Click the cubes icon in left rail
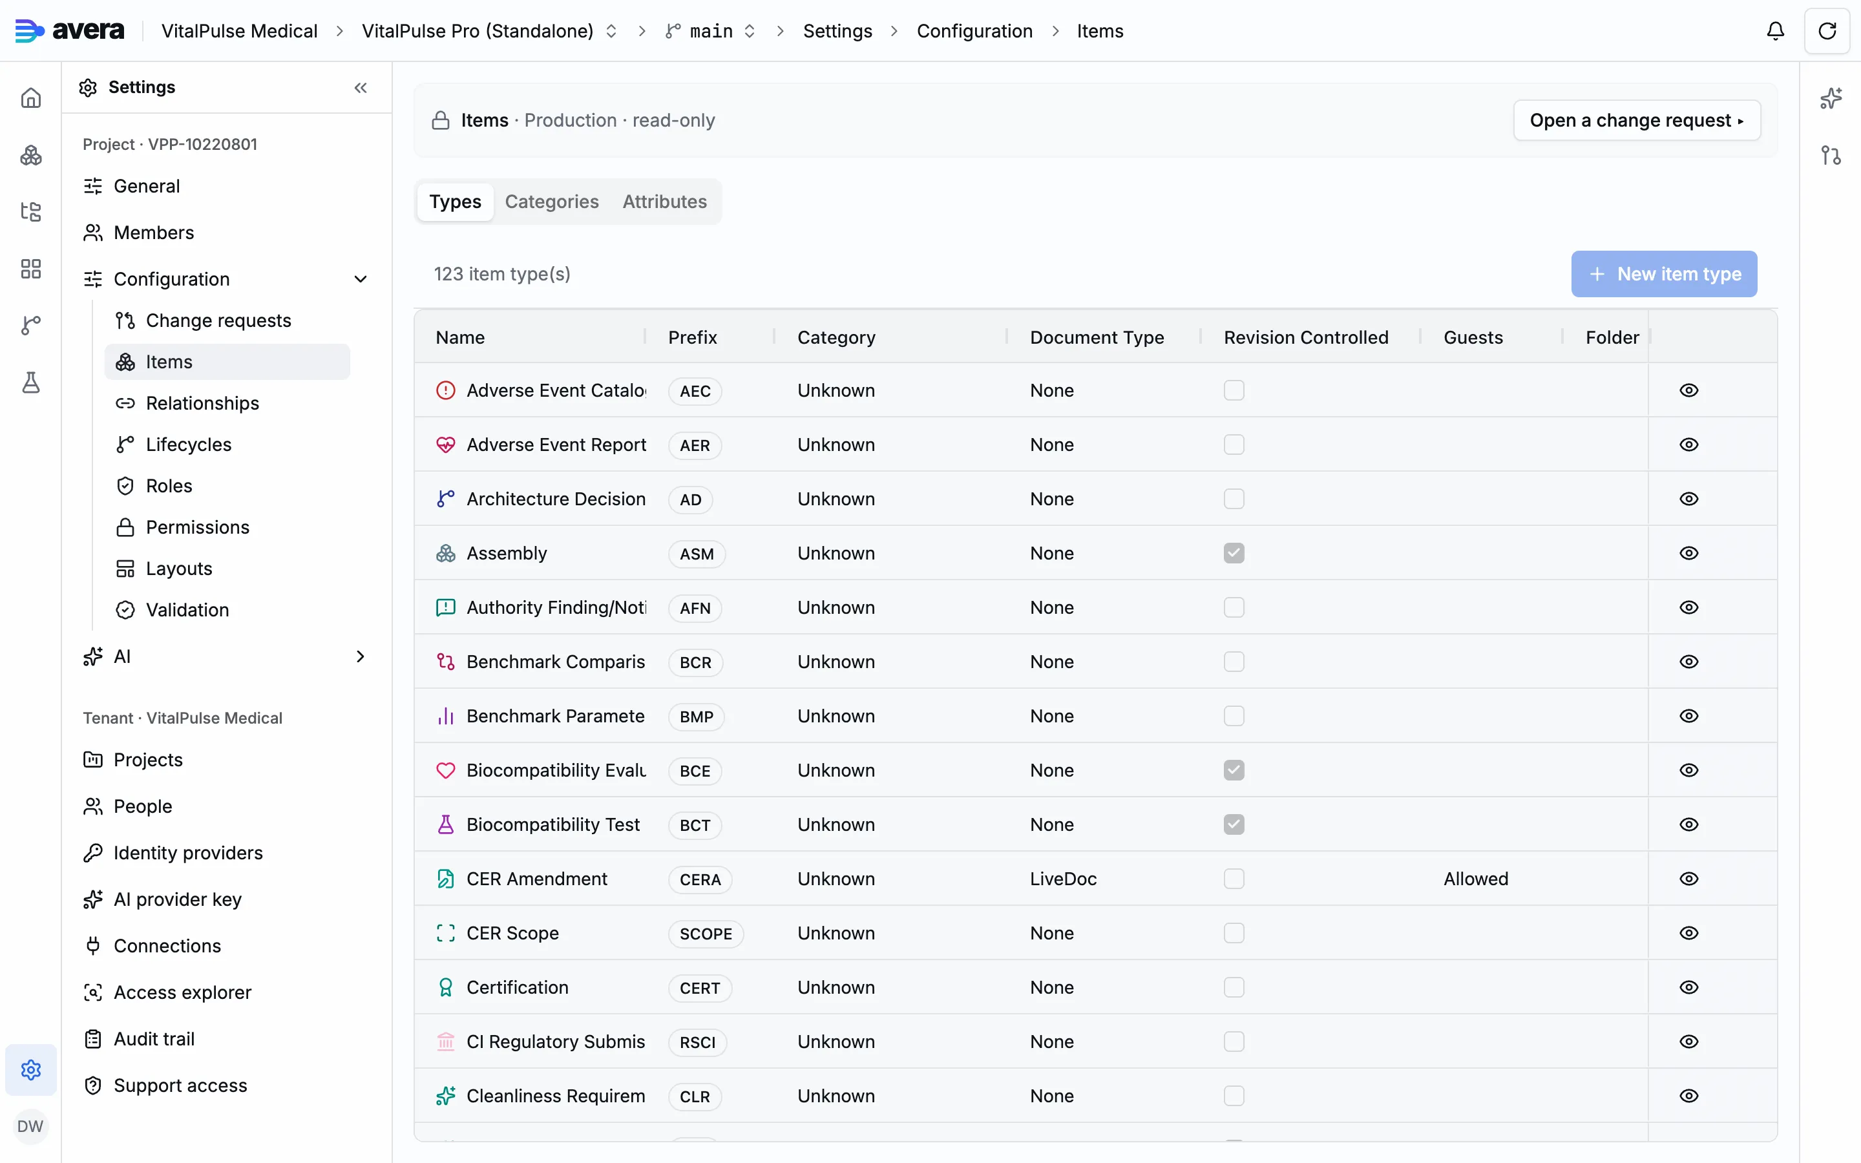 (x=31, y=154)
